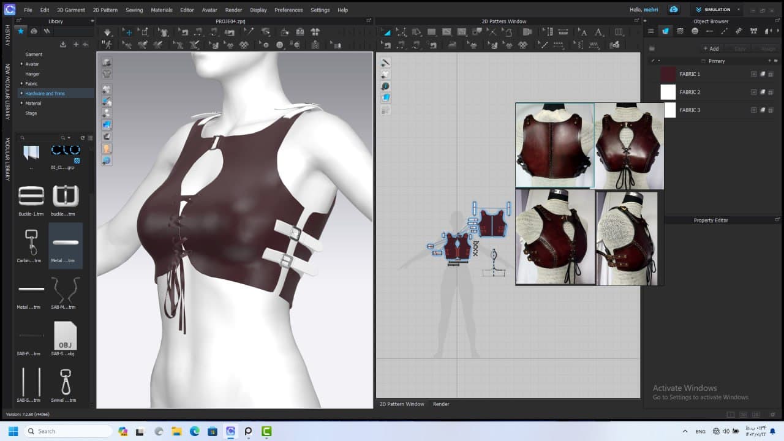Viewport: 784px width, 441px height.
Task: Select the Garment item in Library
Action: point(34,55)
